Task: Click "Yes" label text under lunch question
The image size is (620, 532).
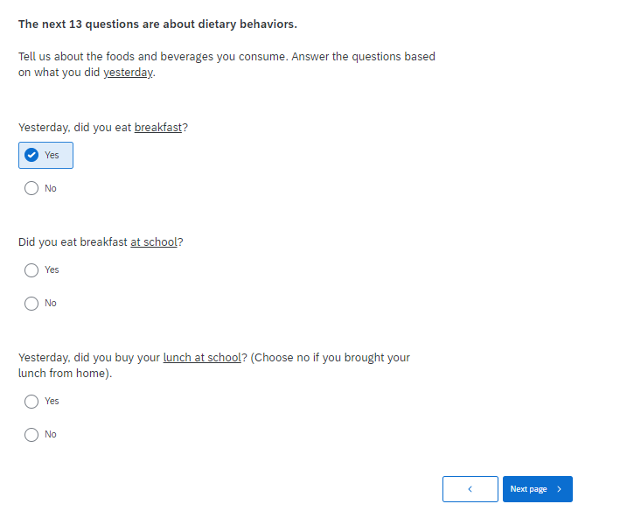Action: click(52, 401)
